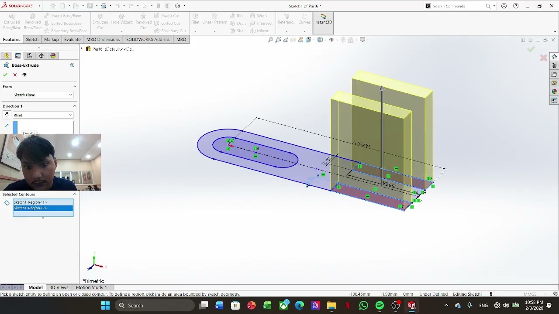
Task: Click the taskbar Search box
Action: point(155,306)
